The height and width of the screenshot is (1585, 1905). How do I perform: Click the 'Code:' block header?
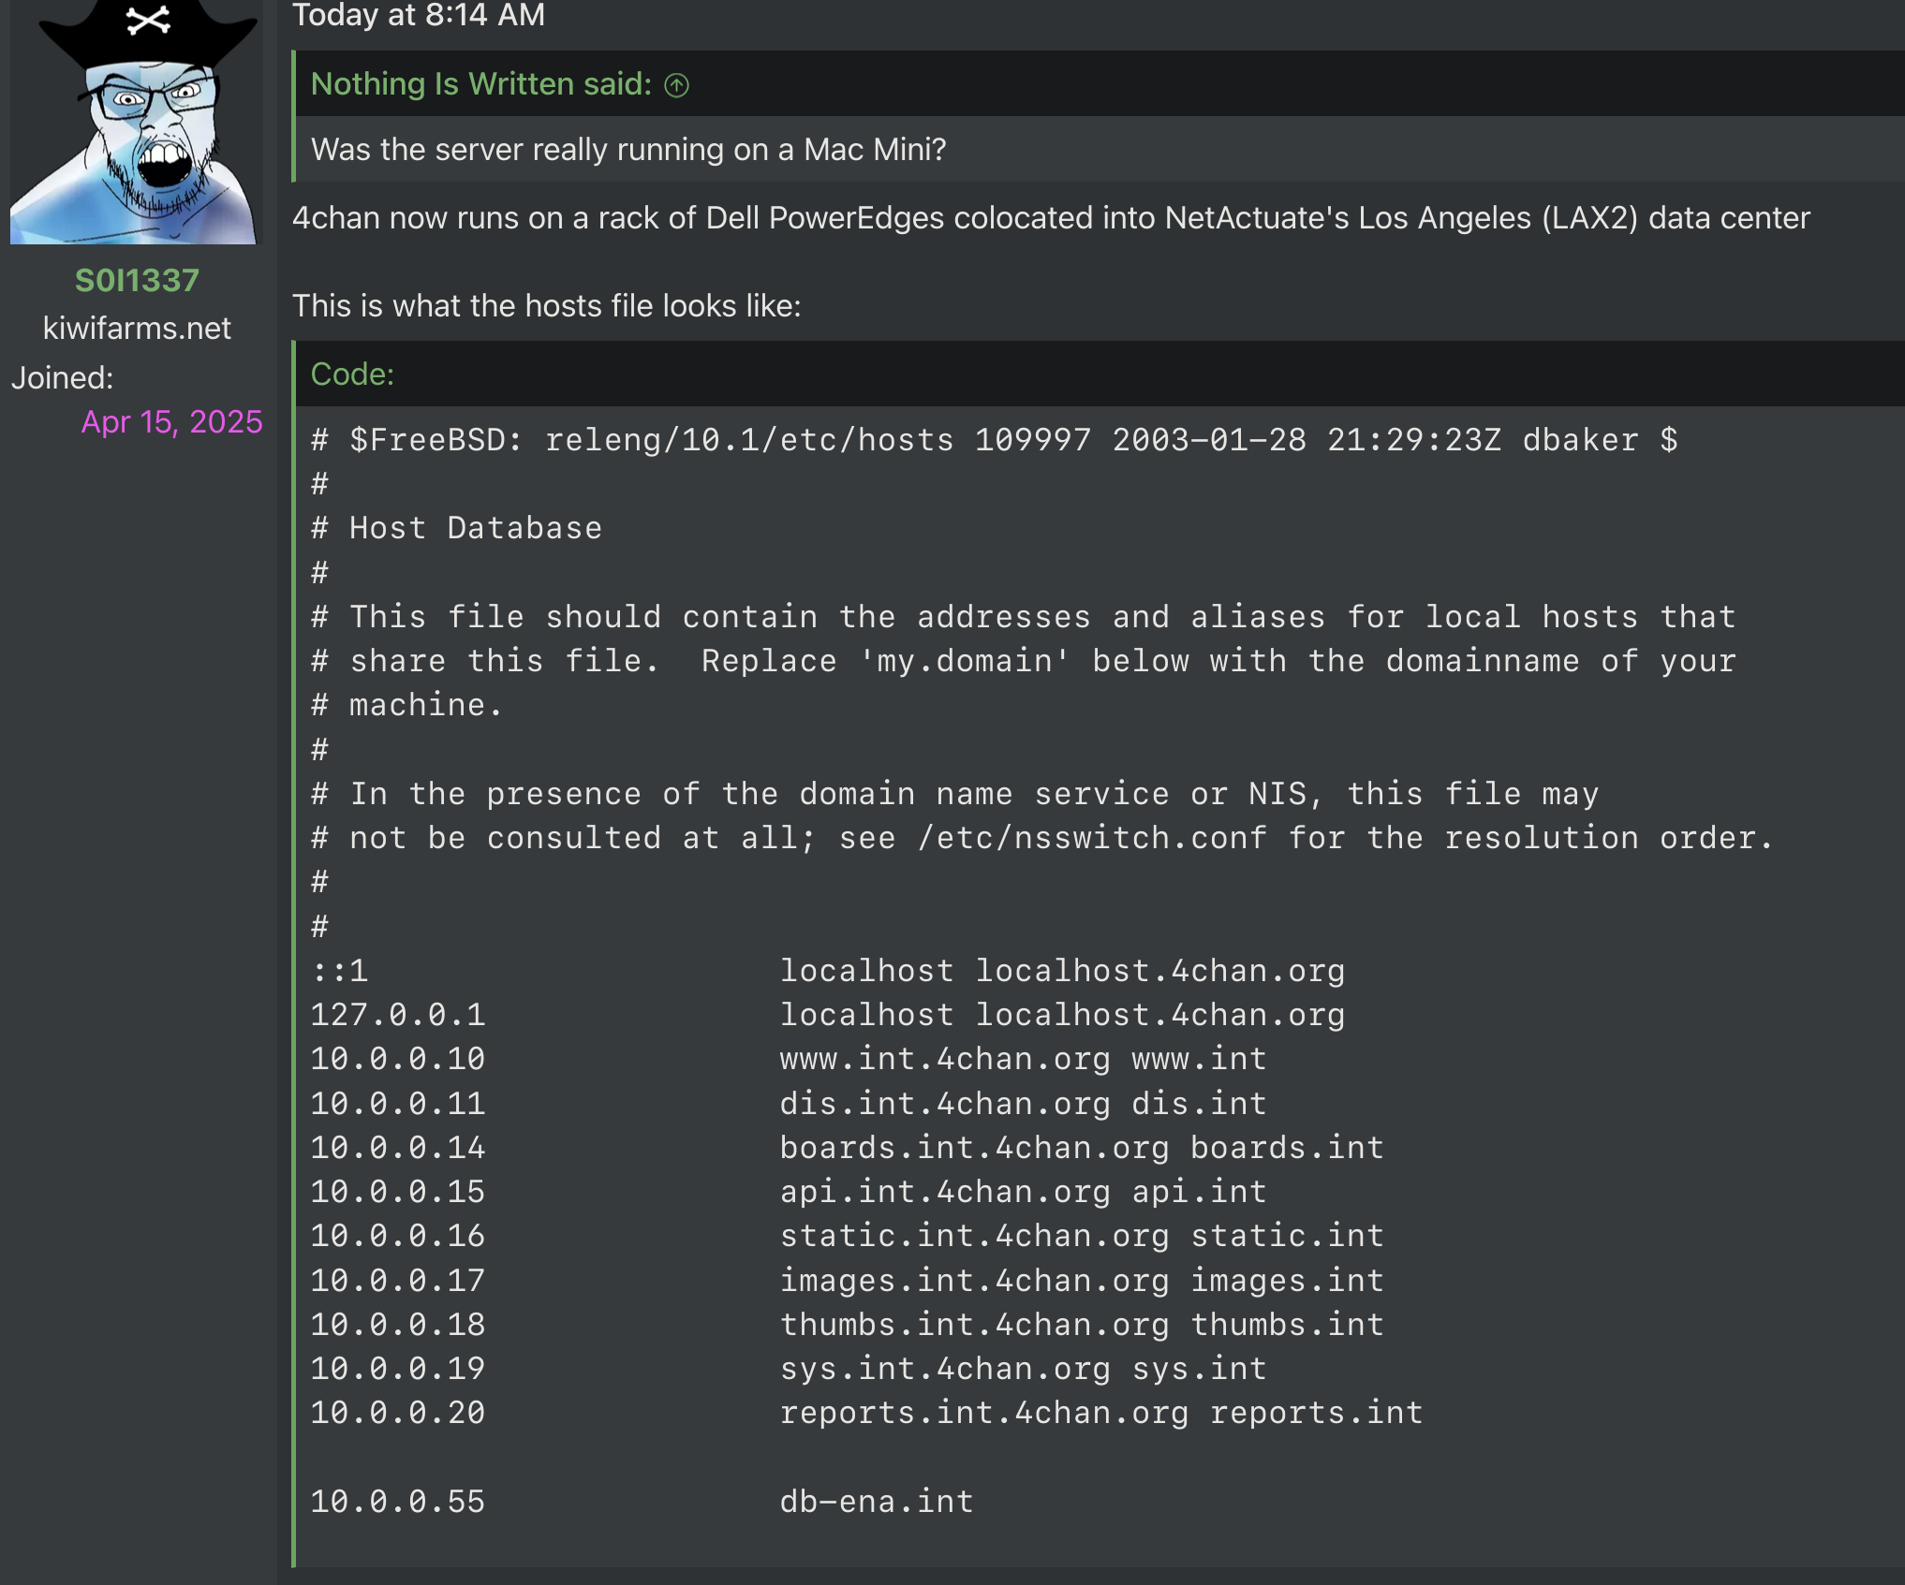tap(352, 374)
